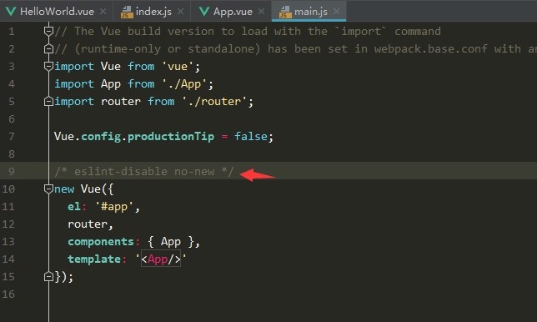Click line number 14 in the gutter
The width and height of the screenshot is (537, 322).
[8, 259]
